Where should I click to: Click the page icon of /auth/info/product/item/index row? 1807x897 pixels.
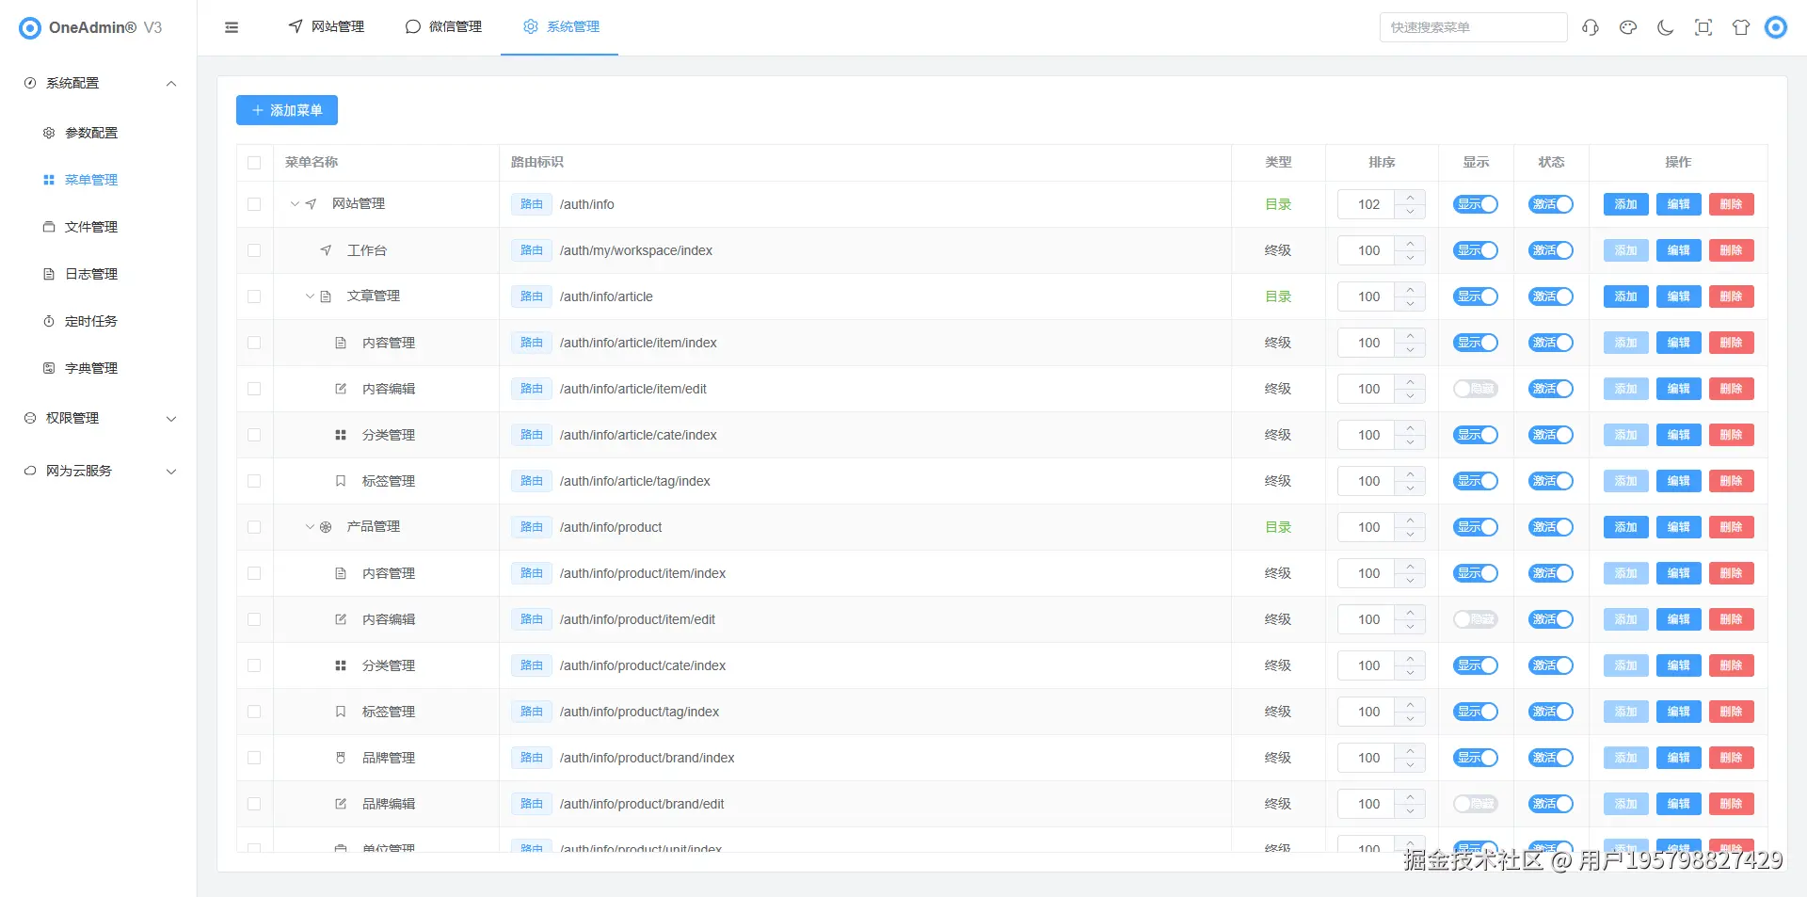pos(341,573)
